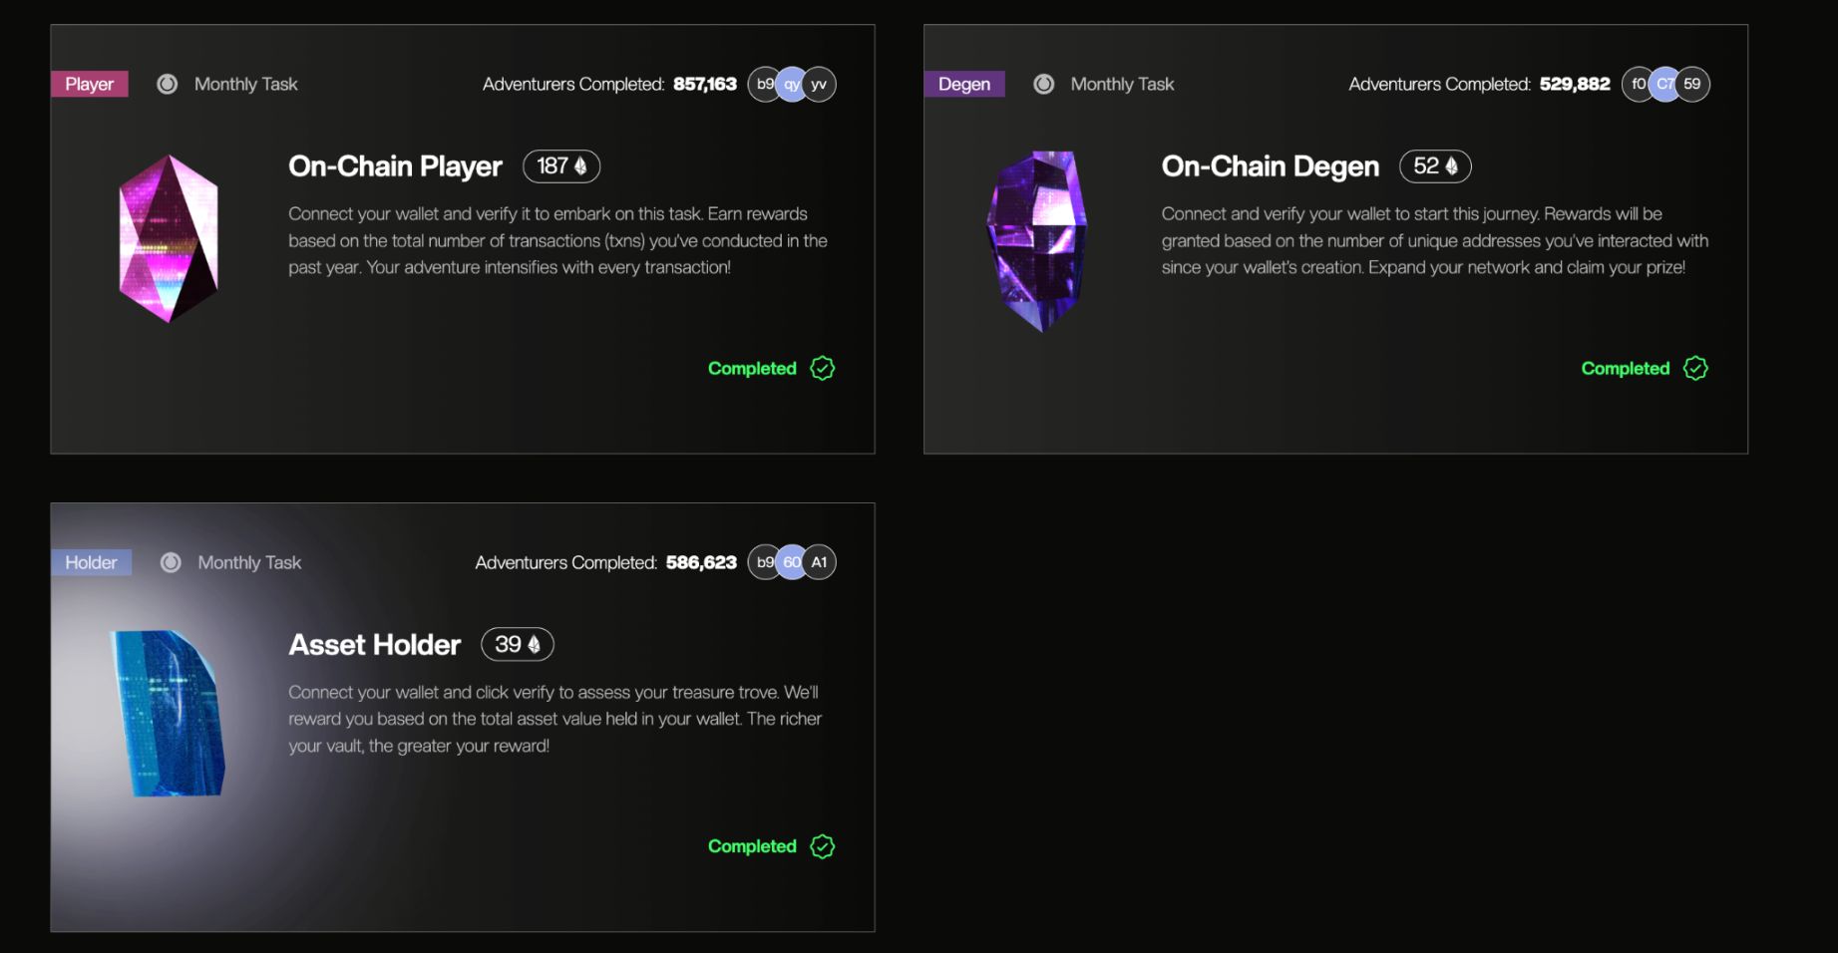Click the green checkmark badge next to On-Chain Degen's Completed
This screenshot has height=953, width=1838.
tap(1695, 368)
